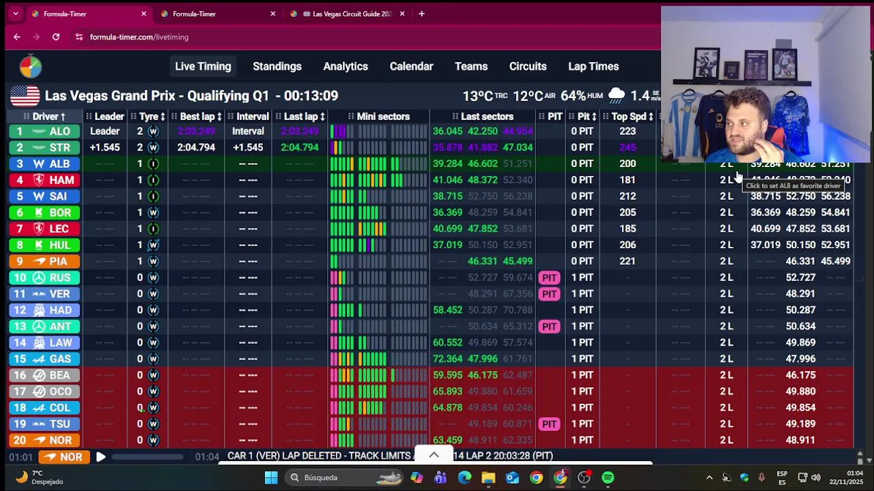This screenshot has width=874, height=491.
Task: Click the United States flag icon
Action: tap(25, 95)
